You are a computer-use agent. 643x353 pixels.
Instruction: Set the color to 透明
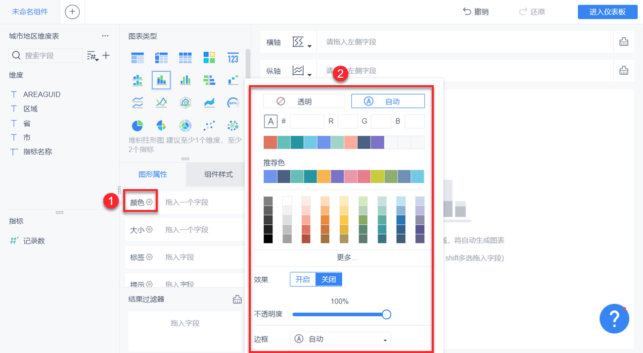[304, 101]
